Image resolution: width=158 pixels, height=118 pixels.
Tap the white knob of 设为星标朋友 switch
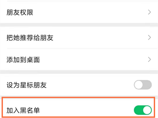pos(139,85)
